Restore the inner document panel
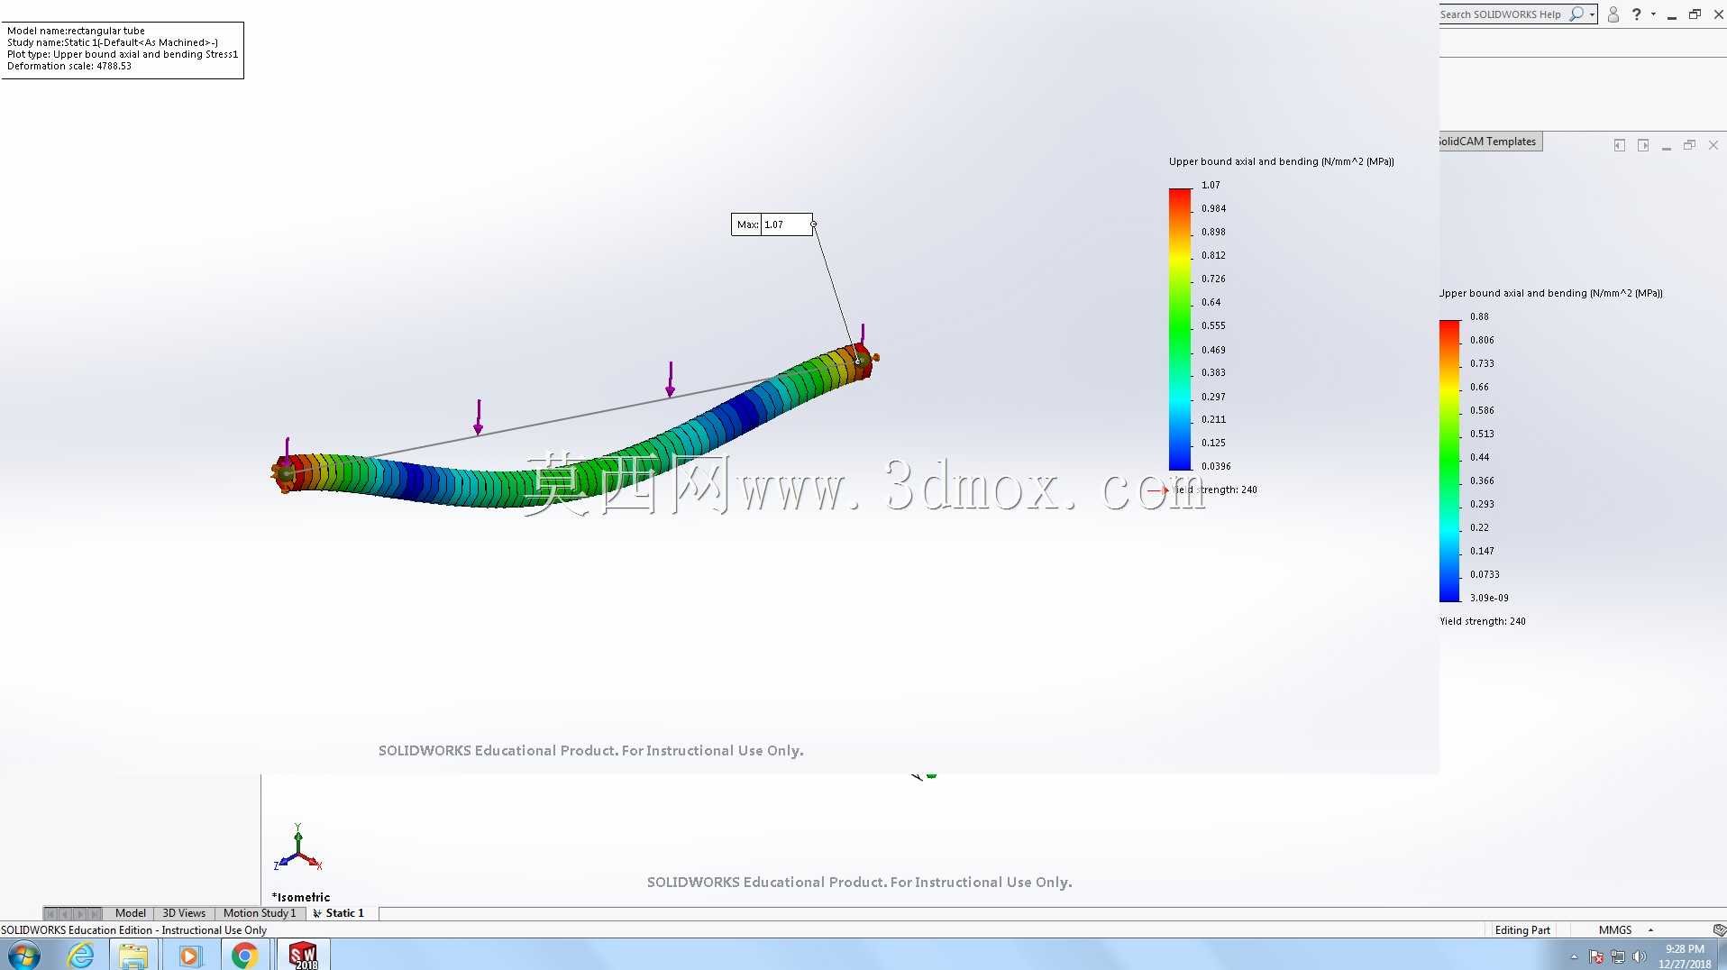This screenshot has width=1727, height=970. click(x=1689, y=145)
